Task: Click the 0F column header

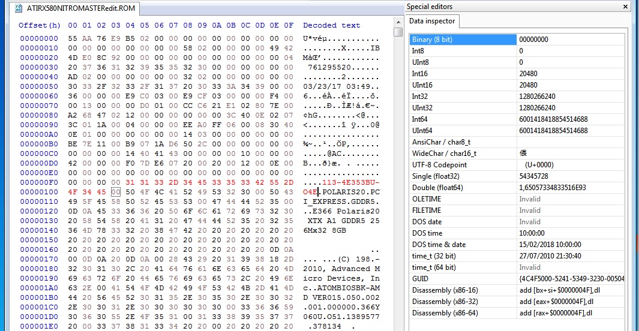Action: pyautogui.click(x=289, y=25)
